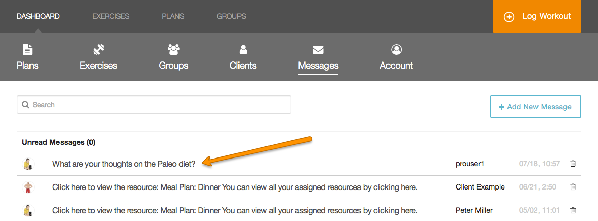Open the Groups people icon

pyautogui.click(x=173, y=49)
